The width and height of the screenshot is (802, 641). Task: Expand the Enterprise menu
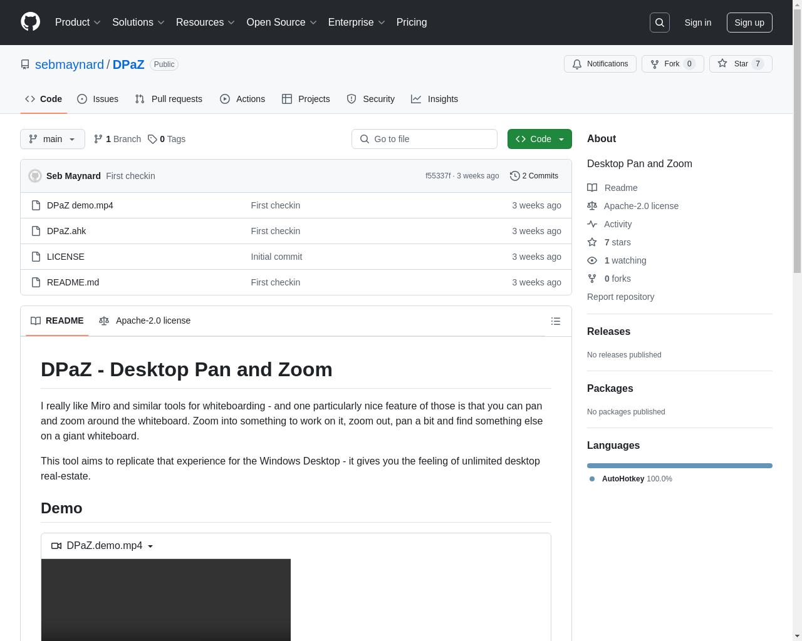point(357,22)
